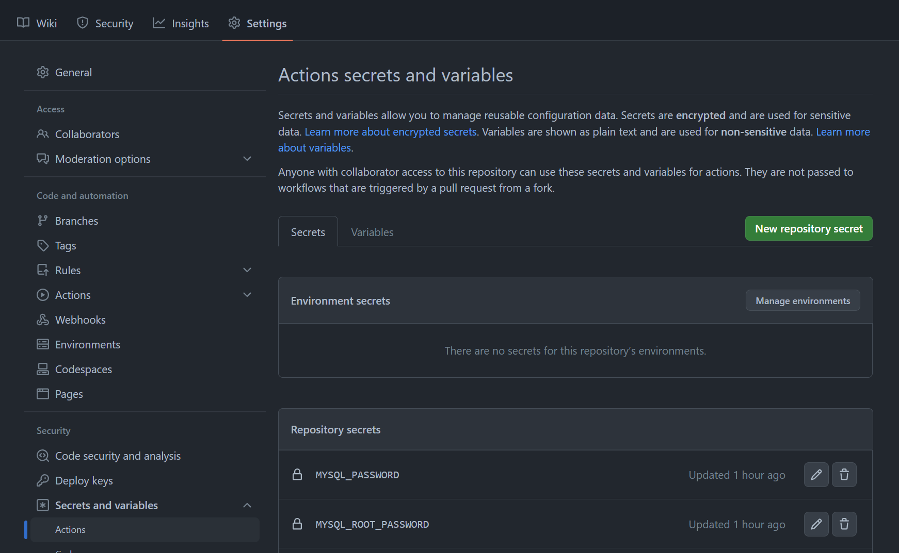Image resolution: width=899 pixels, height=553 pixels.
Task: Expand Moderation options chevron
Action: 247,159
